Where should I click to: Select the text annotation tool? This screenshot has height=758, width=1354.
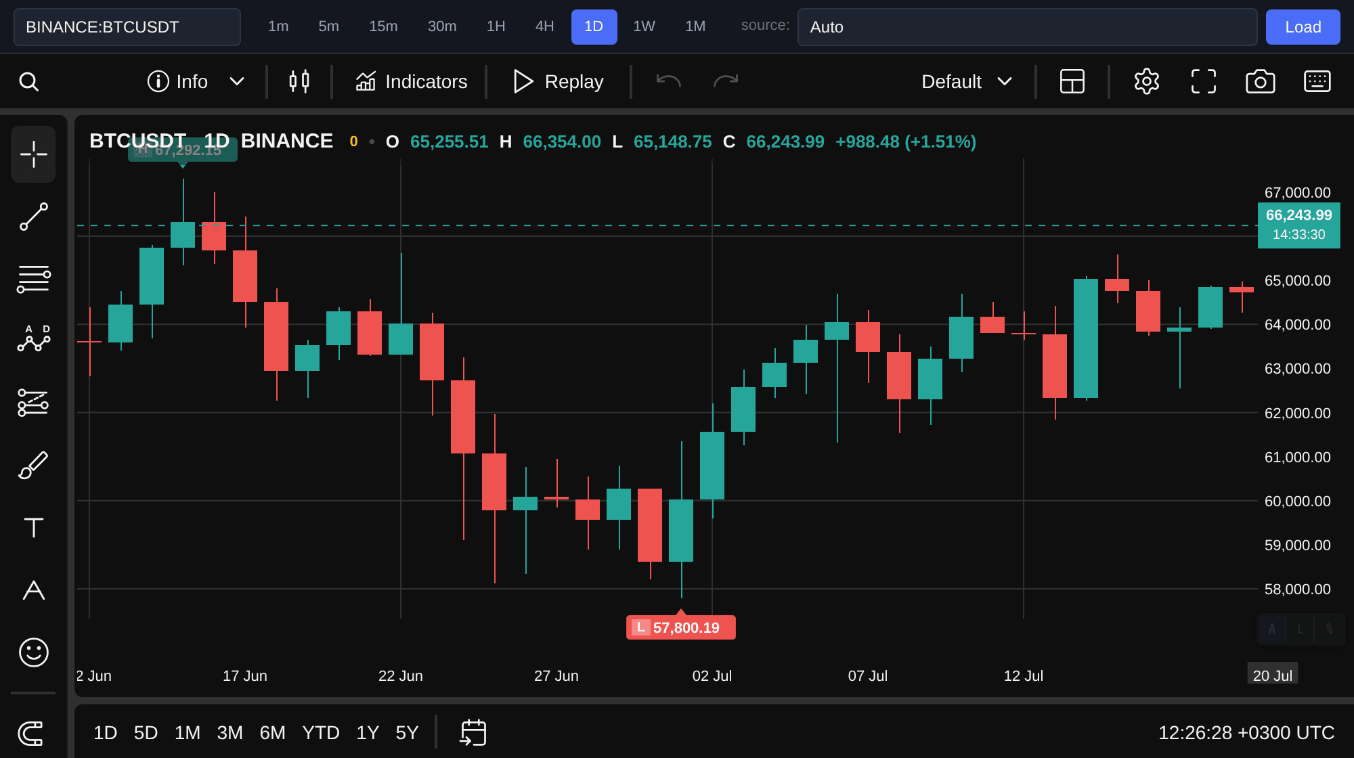coord(33,527)
